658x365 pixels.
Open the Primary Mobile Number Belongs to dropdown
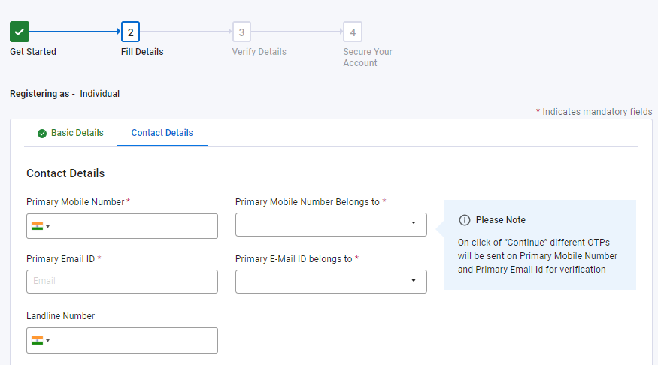[x=331, y=225]
